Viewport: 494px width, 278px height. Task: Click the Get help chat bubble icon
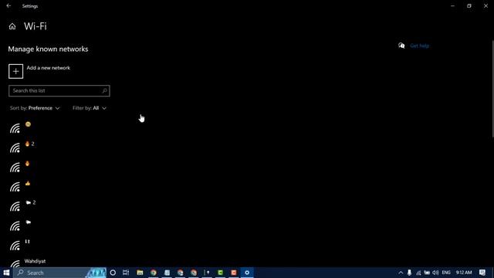(401, 46)
